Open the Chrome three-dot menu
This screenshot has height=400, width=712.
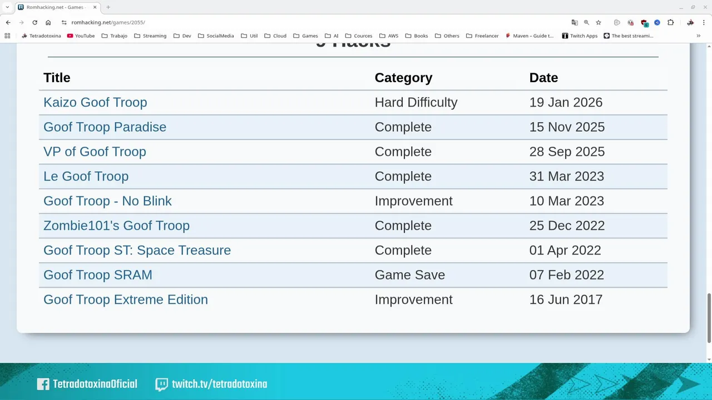tap(704, 22)
